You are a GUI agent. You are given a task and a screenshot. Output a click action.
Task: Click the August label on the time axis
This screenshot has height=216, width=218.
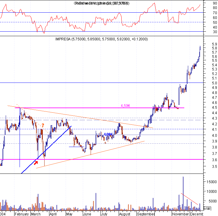[125, 214]
